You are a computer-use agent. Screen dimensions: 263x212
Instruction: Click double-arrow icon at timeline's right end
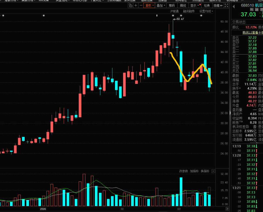227,209
